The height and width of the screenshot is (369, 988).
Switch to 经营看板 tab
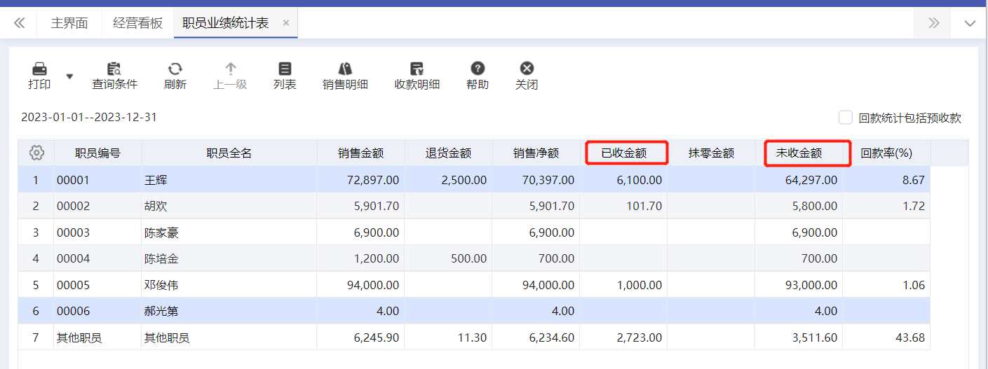coord(137,23)
